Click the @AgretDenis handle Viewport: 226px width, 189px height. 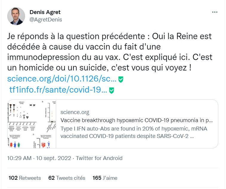pos(46,20)
